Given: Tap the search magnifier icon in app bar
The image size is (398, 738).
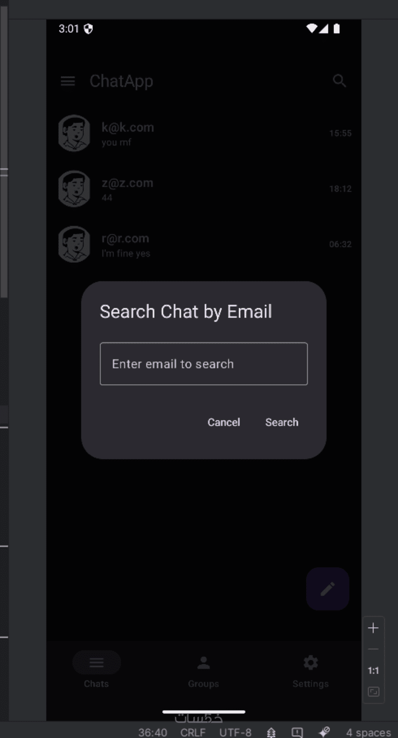Looking at the screenshot, I should tap(339, 81).
